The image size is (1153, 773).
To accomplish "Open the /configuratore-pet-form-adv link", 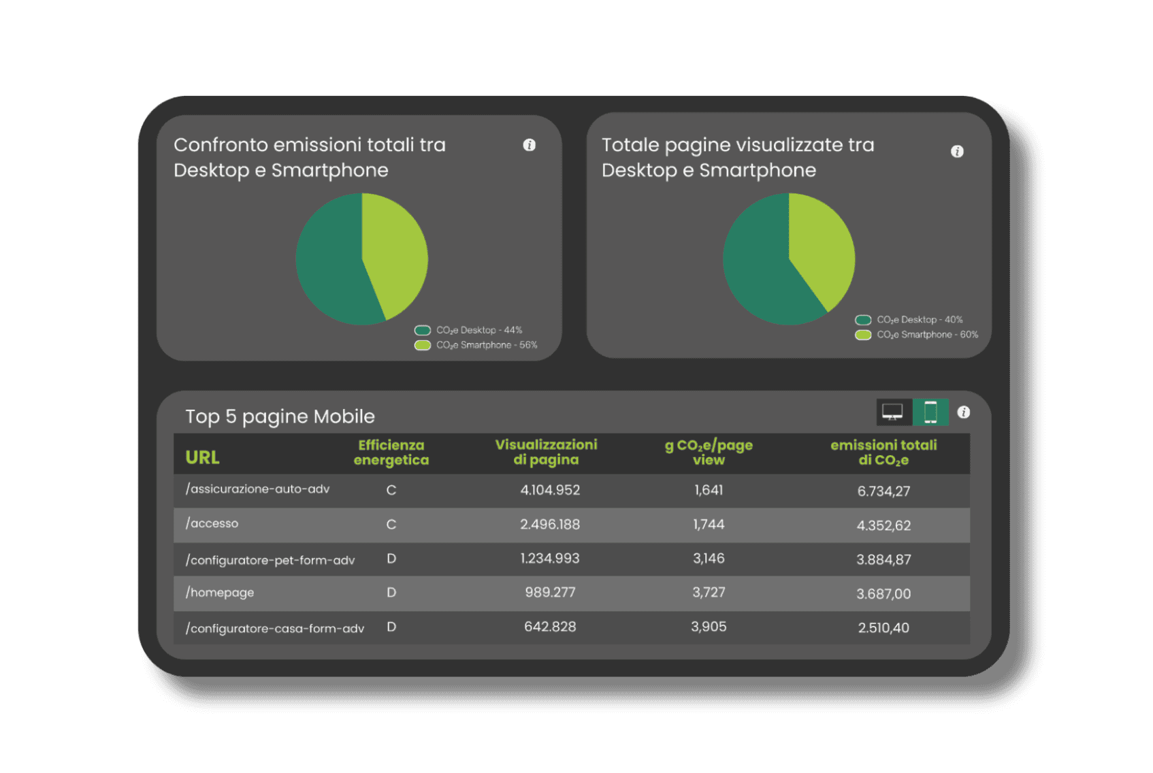I will click(270, 560).
